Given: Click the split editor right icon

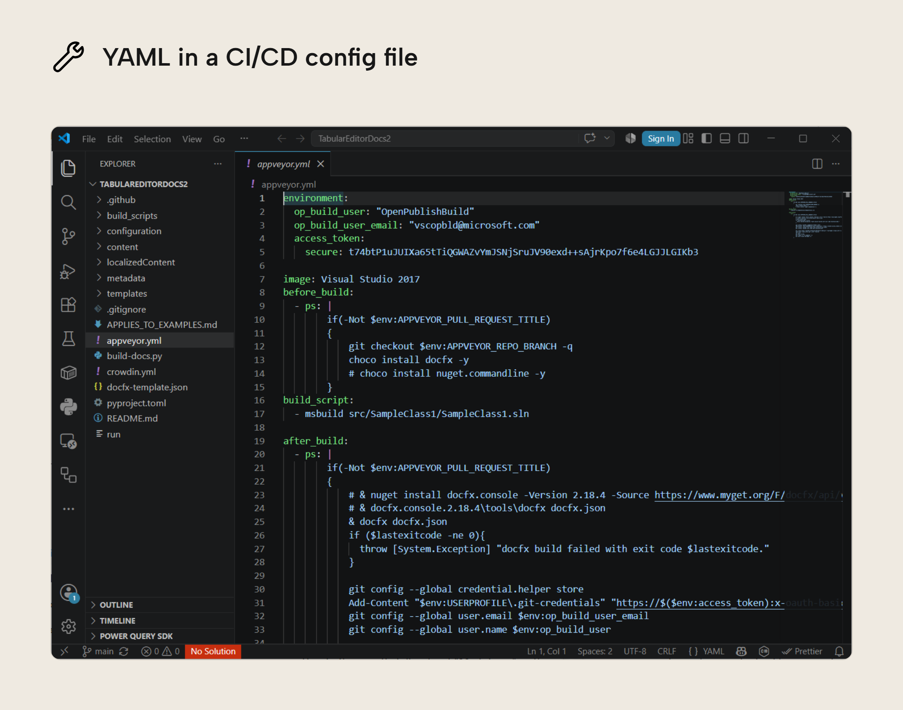Looking at the screenshot, I should click(x=817, y=164).
